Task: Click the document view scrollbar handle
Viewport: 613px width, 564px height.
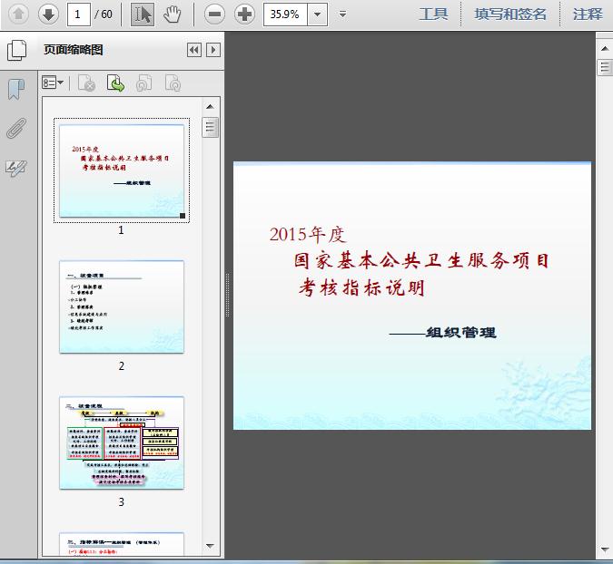Action: pos(605,67)
